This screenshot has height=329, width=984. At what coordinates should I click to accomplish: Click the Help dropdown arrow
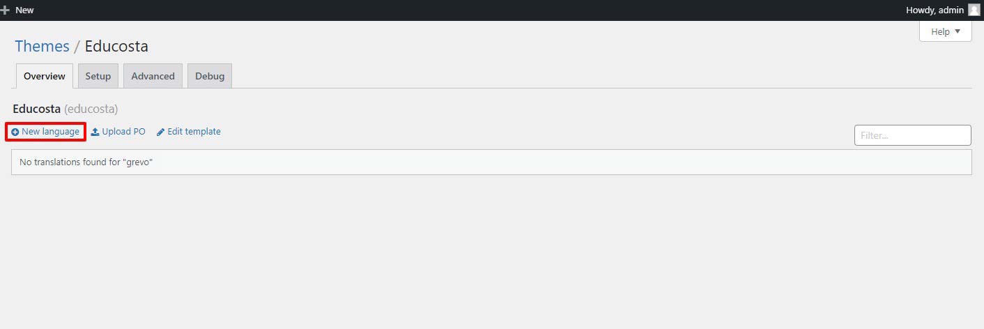click(958, 31)
